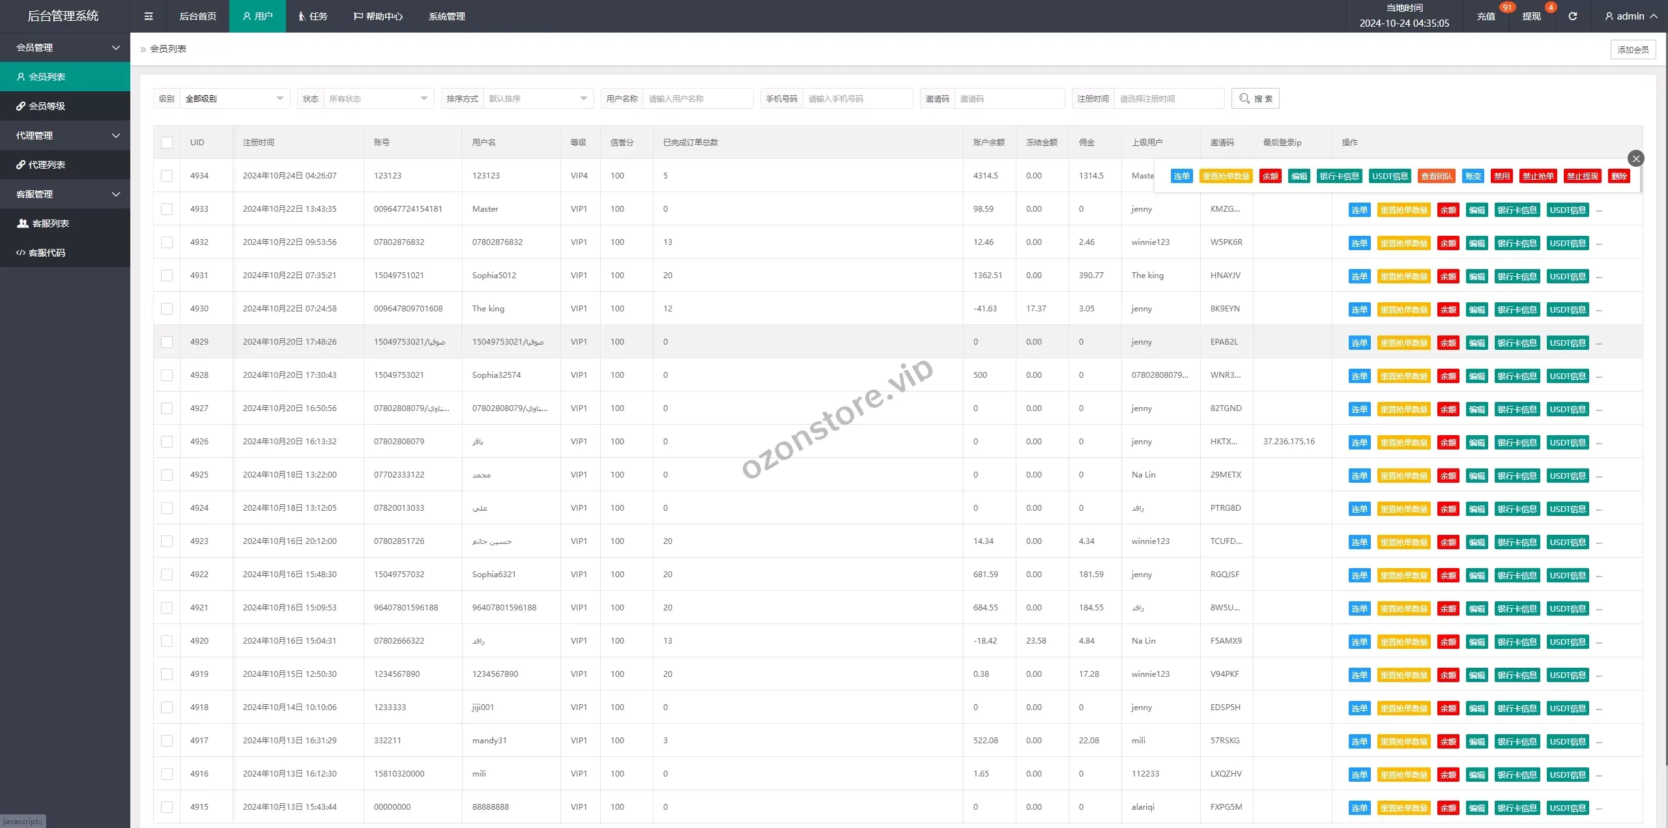1668x828 pixels.
Task: Open 会员等级 link icon in sidebar
Action: pyautogui.click(x=21, y=106)
